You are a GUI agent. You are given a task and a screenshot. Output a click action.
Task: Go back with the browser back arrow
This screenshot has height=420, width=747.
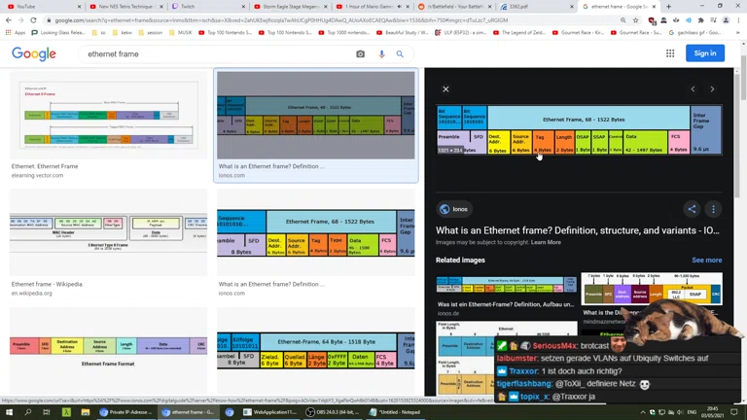pyautogui.click(x=9, y=20)
